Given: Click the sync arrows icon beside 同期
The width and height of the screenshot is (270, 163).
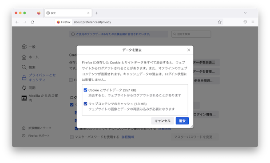Looking at the screenshot, I should coord(24,88).
